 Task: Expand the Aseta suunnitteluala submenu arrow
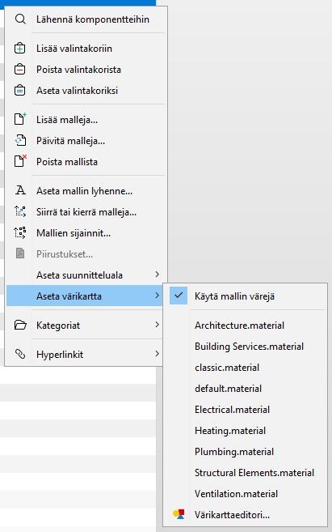coord(157,275)
